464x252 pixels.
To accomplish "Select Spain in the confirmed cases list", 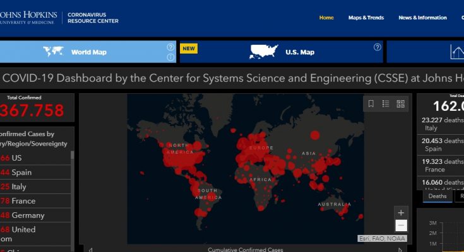I will [x=35, y=172].
